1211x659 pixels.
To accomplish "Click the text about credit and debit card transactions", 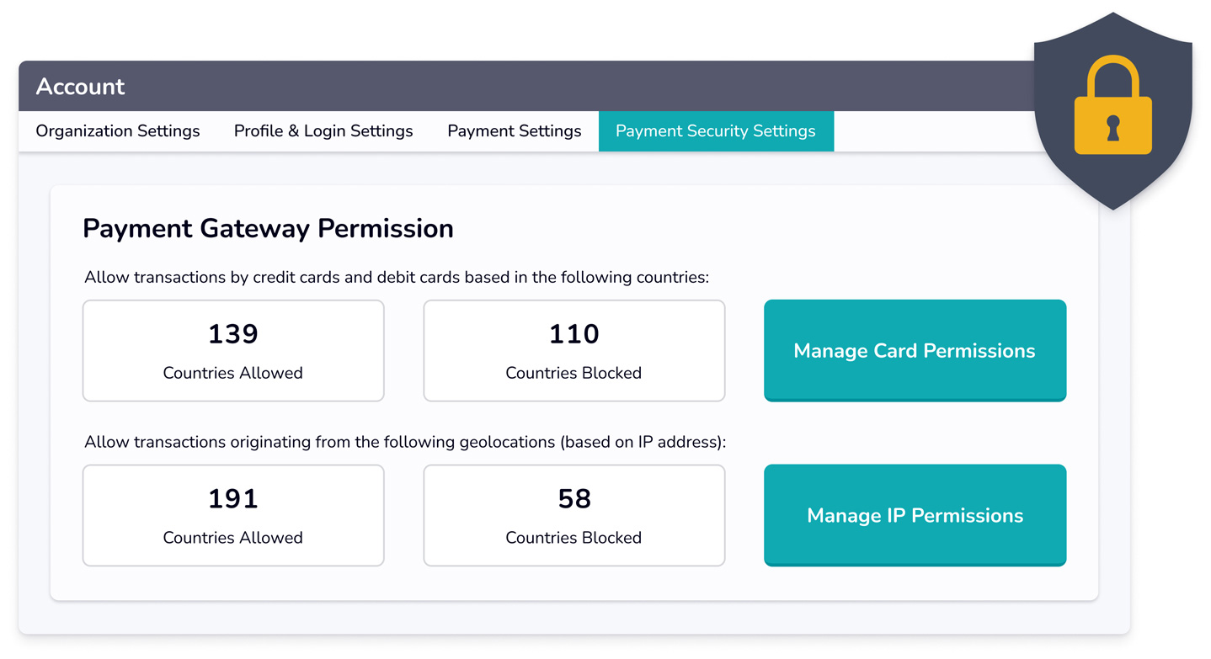I will coord(397,277).
